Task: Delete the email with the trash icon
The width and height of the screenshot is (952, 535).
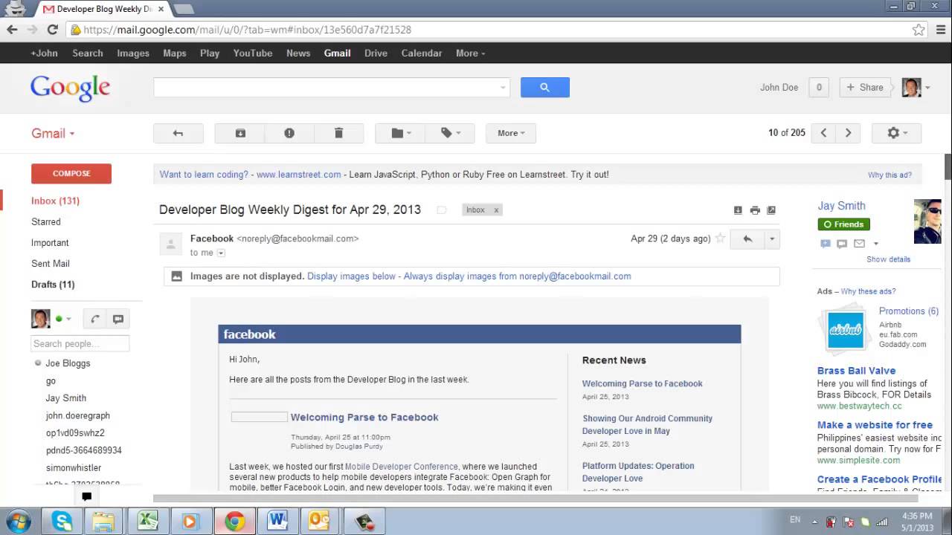Action: 338,133
